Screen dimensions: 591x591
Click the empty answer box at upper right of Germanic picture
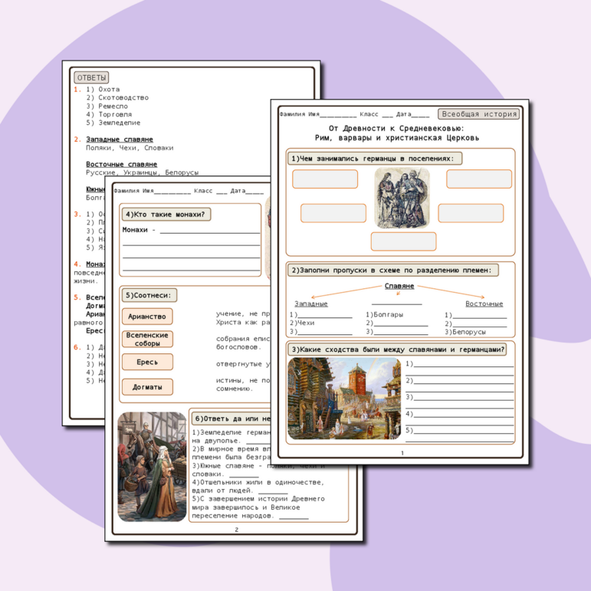point(479,179)
